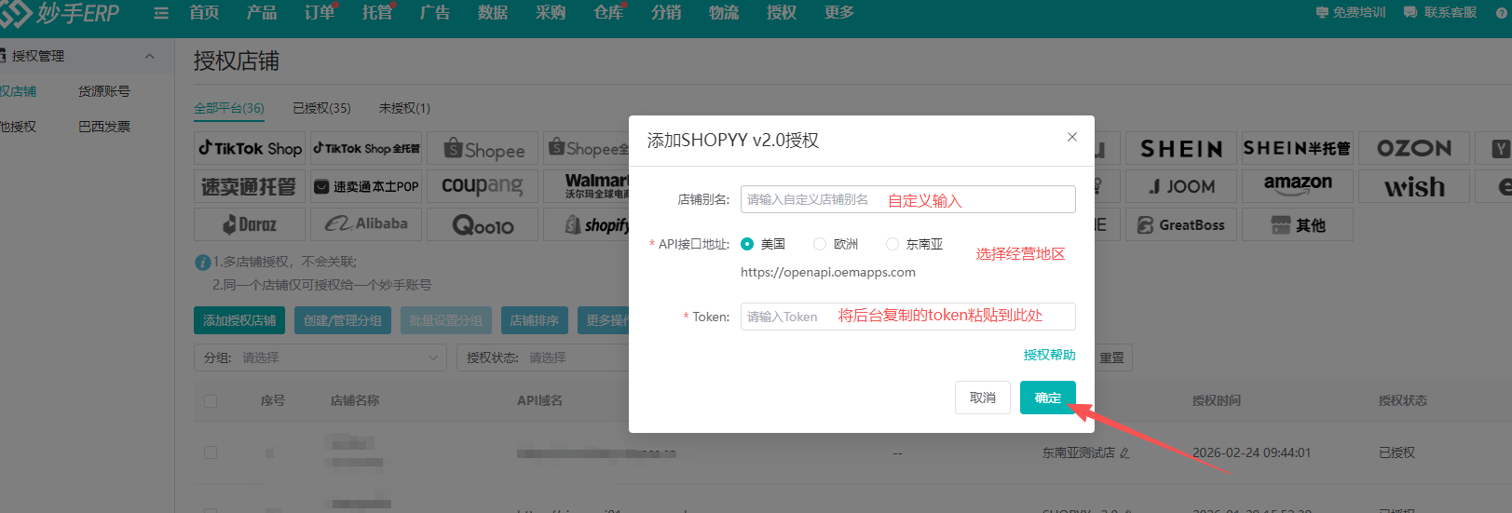Pick the Amazon platform logo

tap(1297, 185)
